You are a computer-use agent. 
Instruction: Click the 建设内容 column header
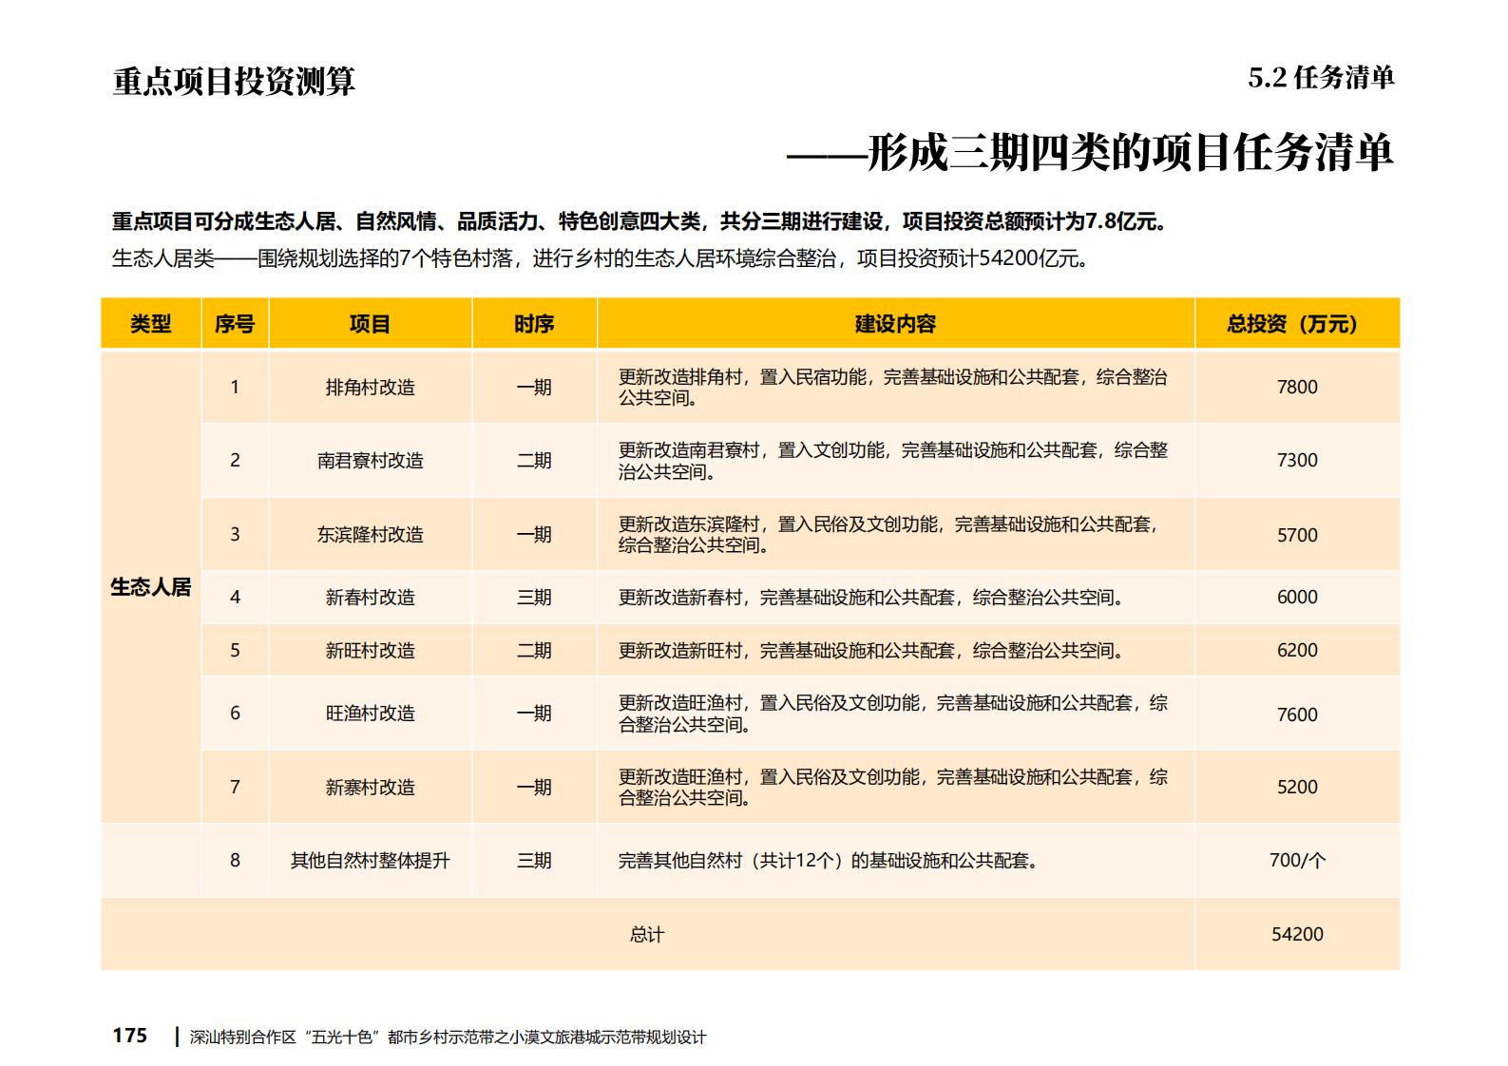click(895, 324)
